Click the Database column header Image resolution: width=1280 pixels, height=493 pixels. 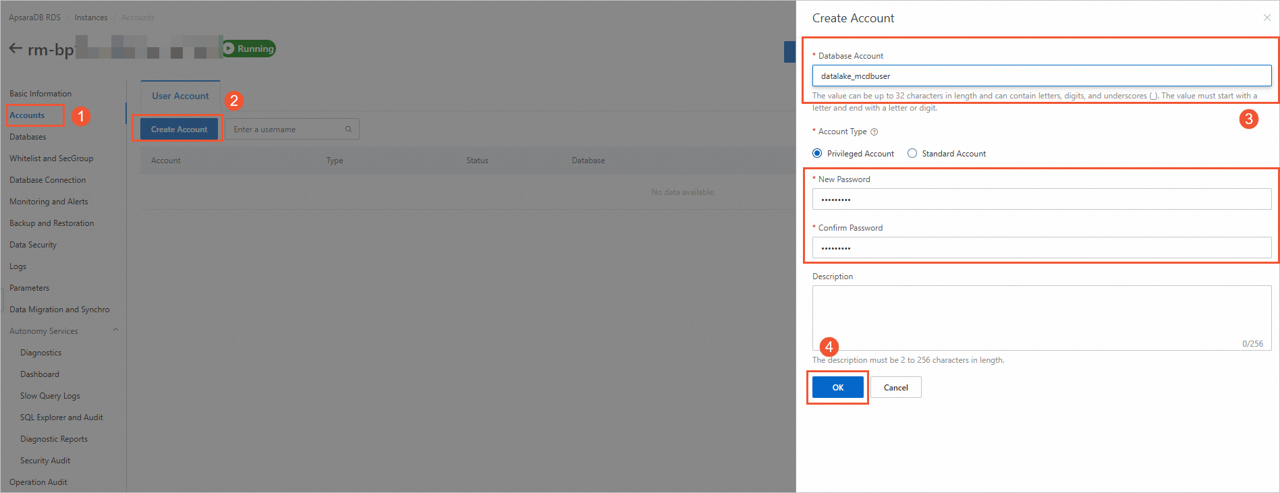(588, 161)
